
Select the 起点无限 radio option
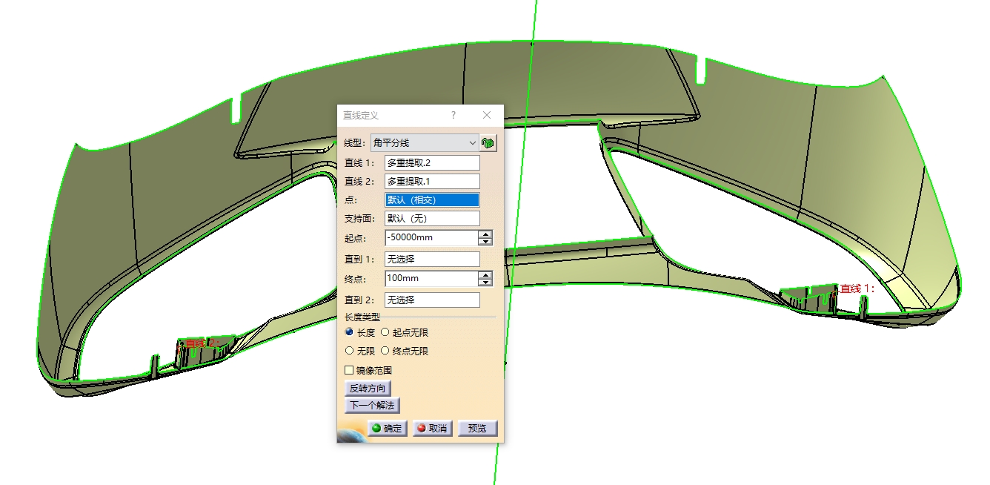click(385, 333)
